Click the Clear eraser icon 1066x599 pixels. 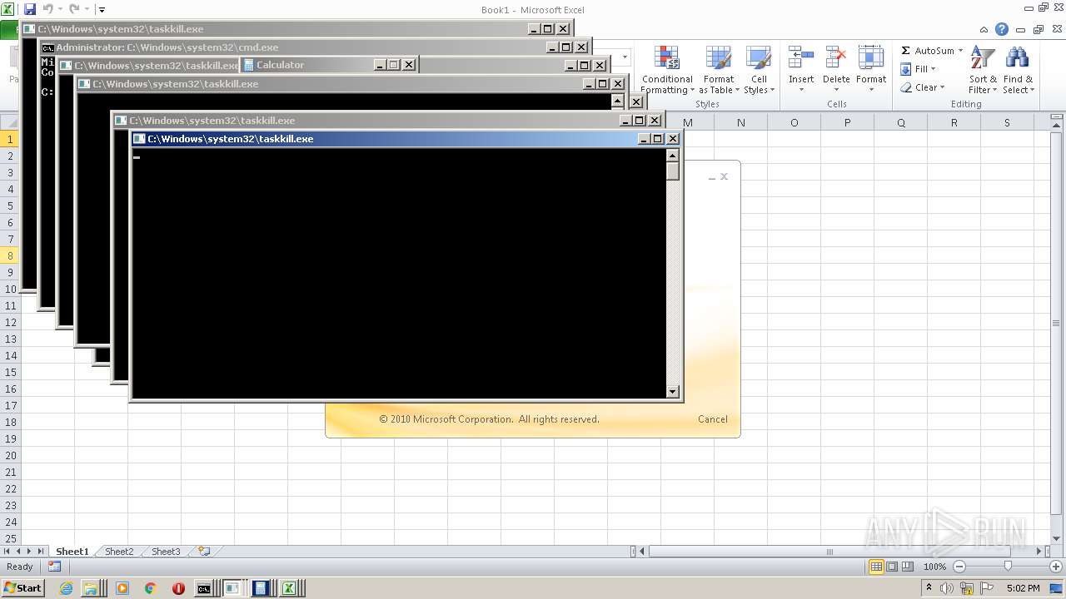906,87
